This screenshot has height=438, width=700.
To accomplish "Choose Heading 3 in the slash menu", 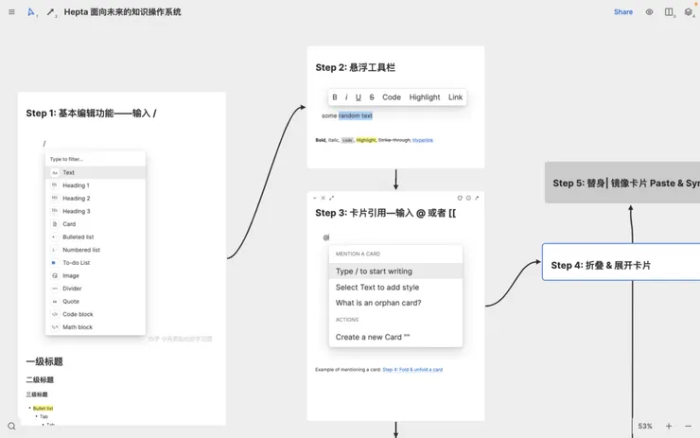I will [96, 211].
